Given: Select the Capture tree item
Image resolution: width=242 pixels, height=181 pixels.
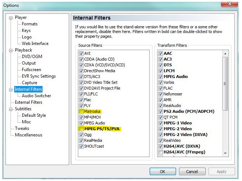Looking at the screenshot, I should [29, 83].
